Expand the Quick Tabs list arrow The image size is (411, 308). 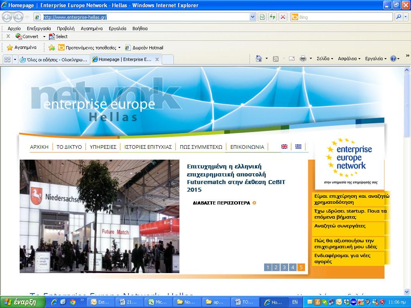(15, 59)
